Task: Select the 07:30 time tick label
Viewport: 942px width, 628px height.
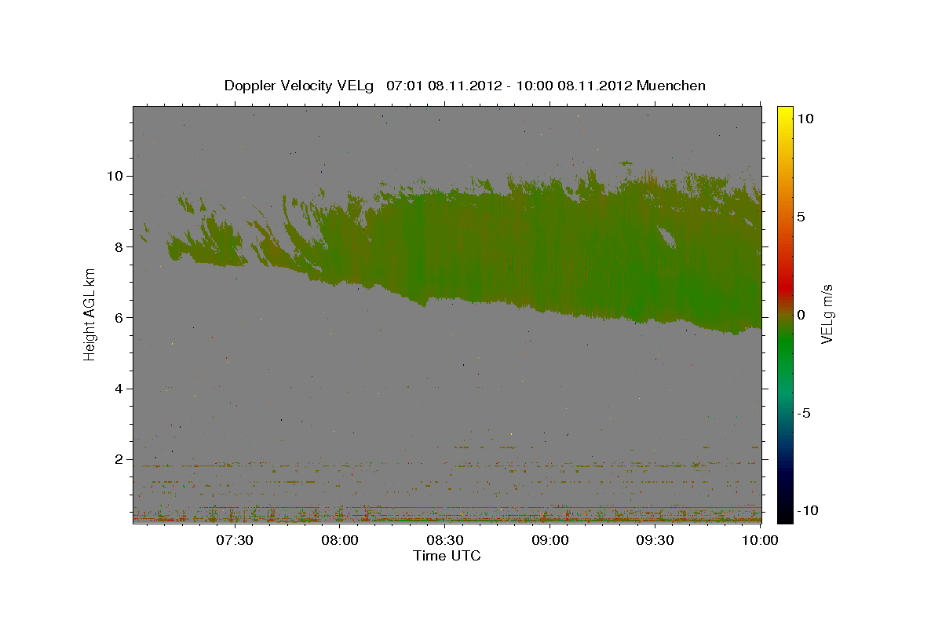Action: pyautogui.click(x=235, y=541)
